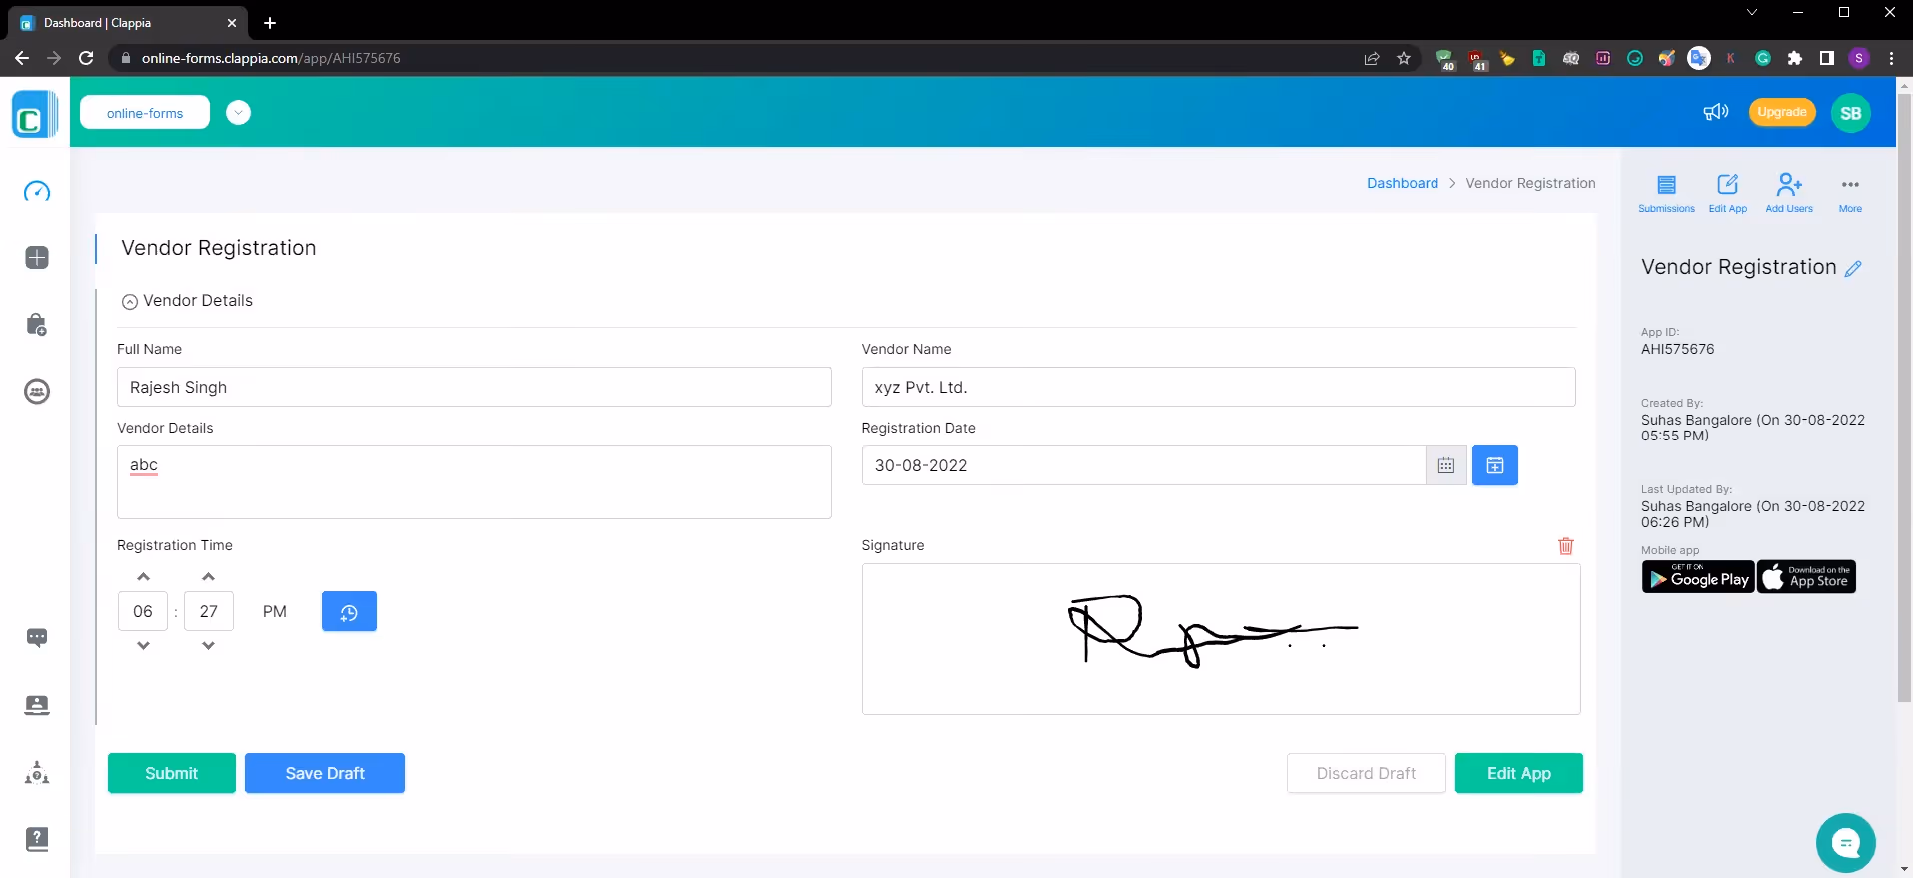Open the online-forms workplace selector

click(x=145, y=113)
